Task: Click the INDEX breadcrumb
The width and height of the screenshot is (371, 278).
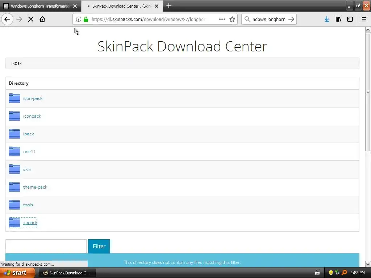Action: (x=16, y=63)
